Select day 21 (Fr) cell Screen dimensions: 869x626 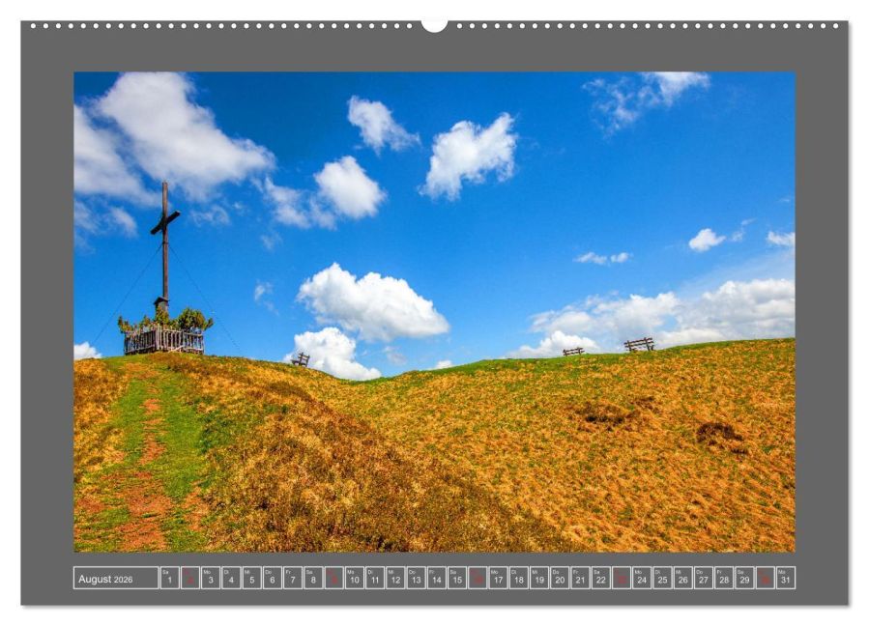point(580,578)
